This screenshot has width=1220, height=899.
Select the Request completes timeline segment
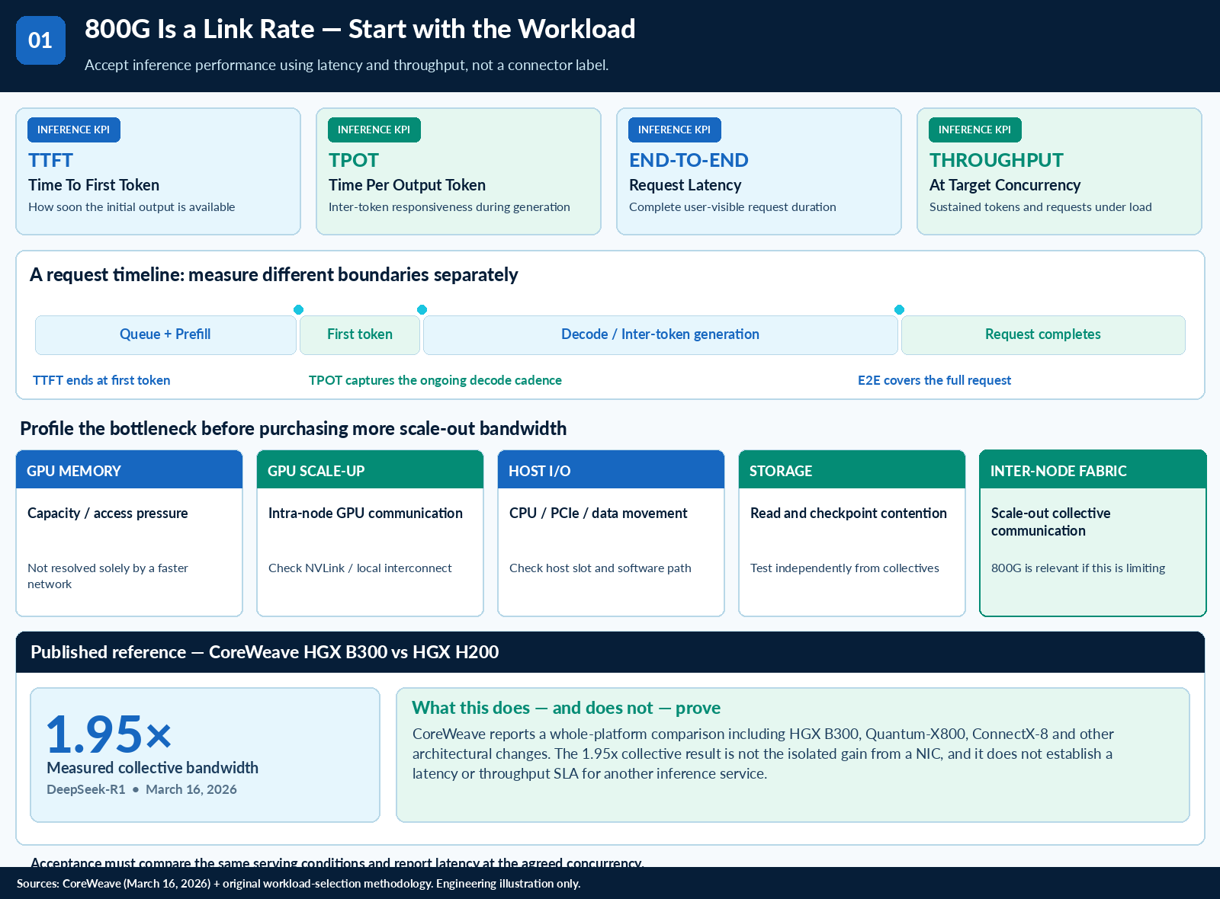pos(1043,334)
